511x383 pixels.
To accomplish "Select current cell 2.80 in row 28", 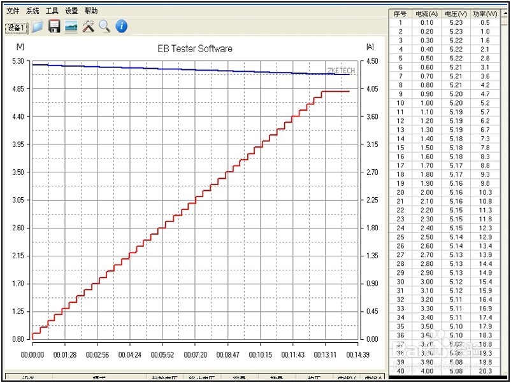I will pyautogui.click(x=427, y=264).
